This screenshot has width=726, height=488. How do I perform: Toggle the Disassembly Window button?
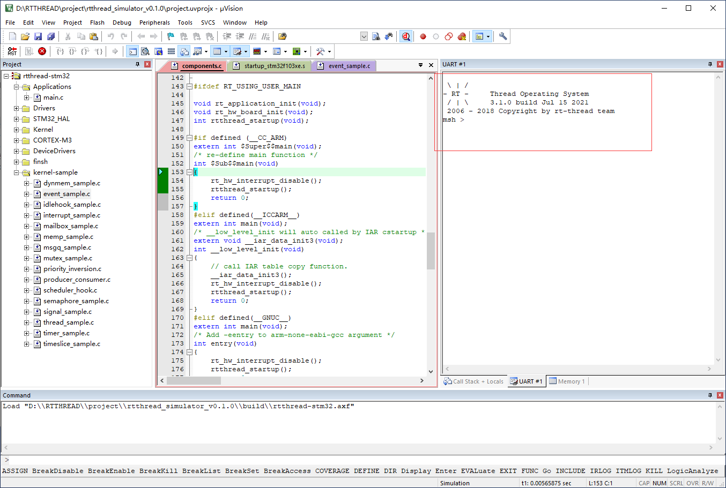[145, 51]
